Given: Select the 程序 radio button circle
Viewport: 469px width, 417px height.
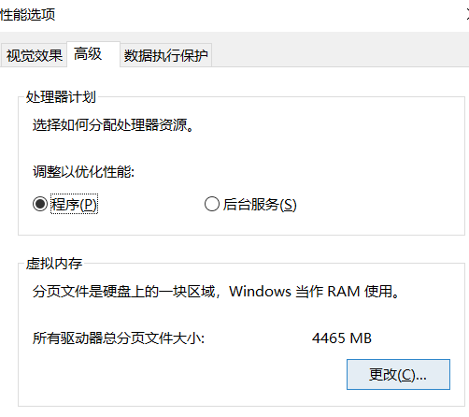Looking at the screenshot, I should [40, 204].
